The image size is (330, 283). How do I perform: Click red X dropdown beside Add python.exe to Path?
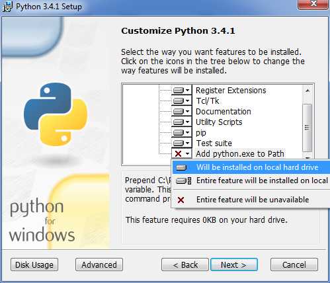pyautogui.click(x=182, y=153)
